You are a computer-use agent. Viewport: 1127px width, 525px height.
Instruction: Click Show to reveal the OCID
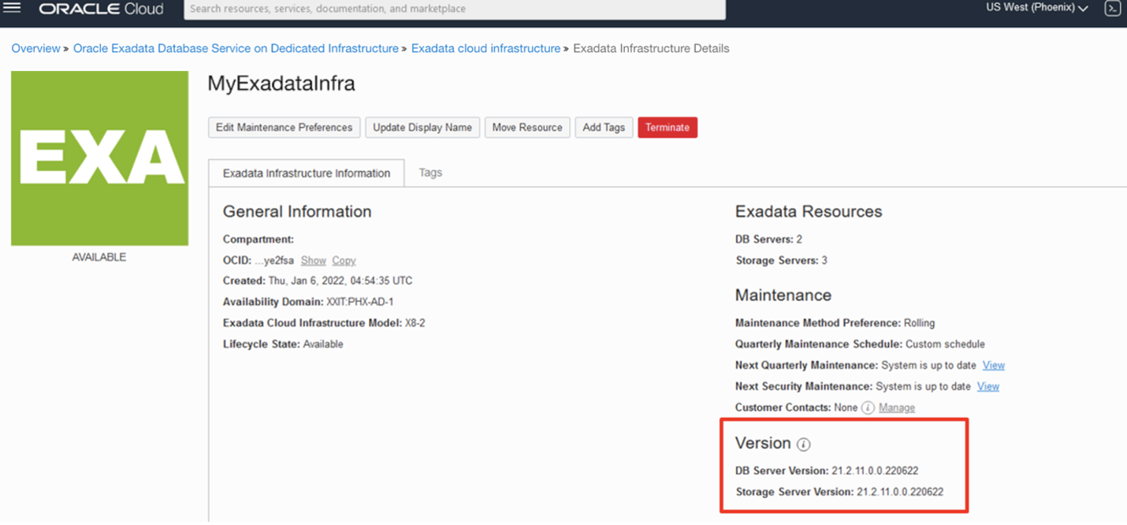pyautogui.click(x=313, y=260)
